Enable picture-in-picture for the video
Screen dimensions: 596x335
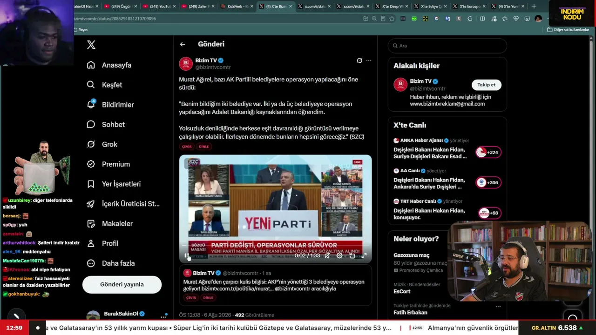point(352,255)
